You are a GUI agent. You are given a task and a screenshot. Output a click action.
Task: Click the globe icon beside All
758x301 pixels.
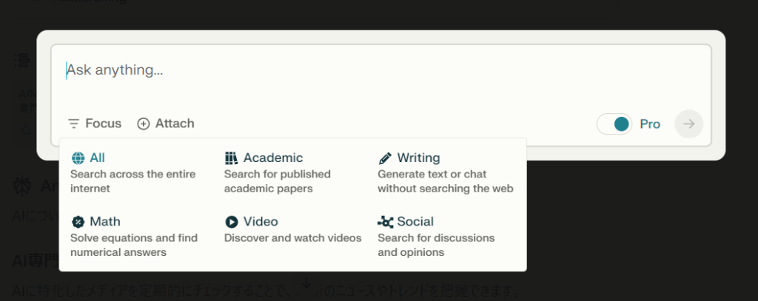pyautogui.click(x=78, y=158)
